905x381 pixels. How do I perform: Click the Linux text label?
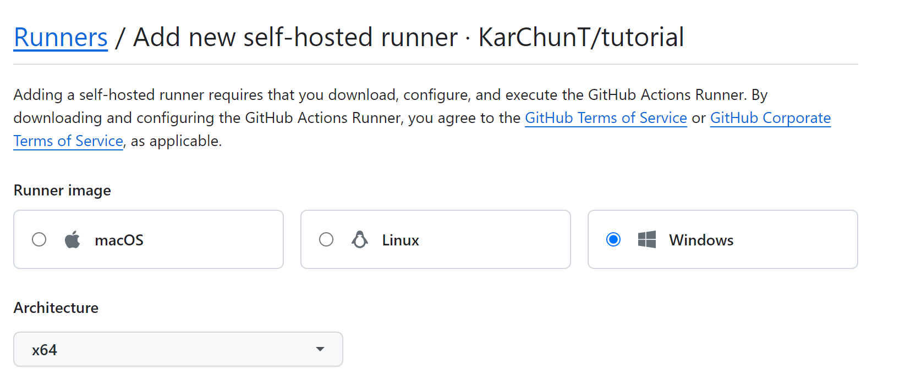click(x=401, y=240)
